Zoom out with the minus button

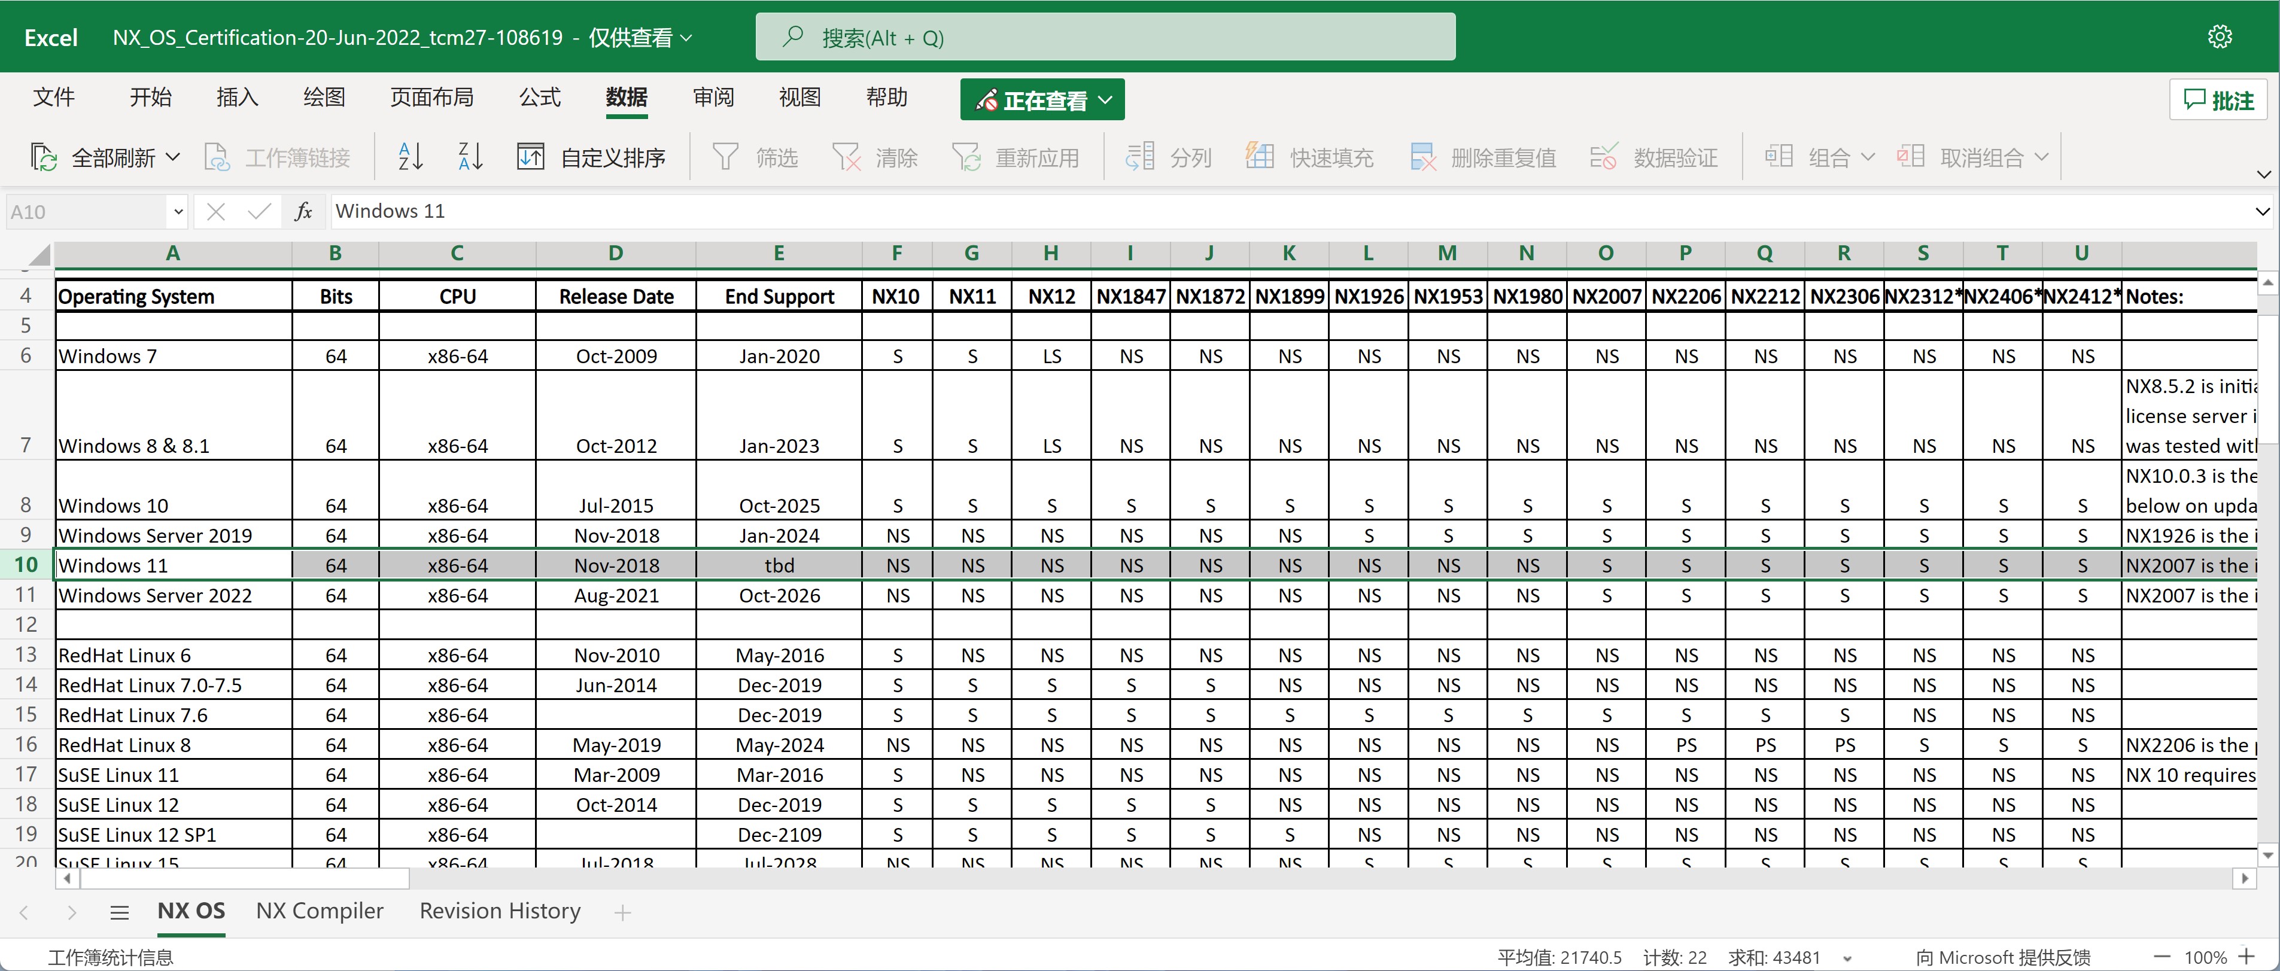click(2162, 957)
